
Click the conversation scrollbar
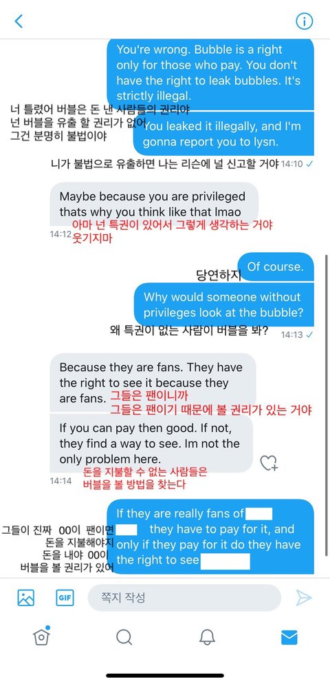(327, 404)
